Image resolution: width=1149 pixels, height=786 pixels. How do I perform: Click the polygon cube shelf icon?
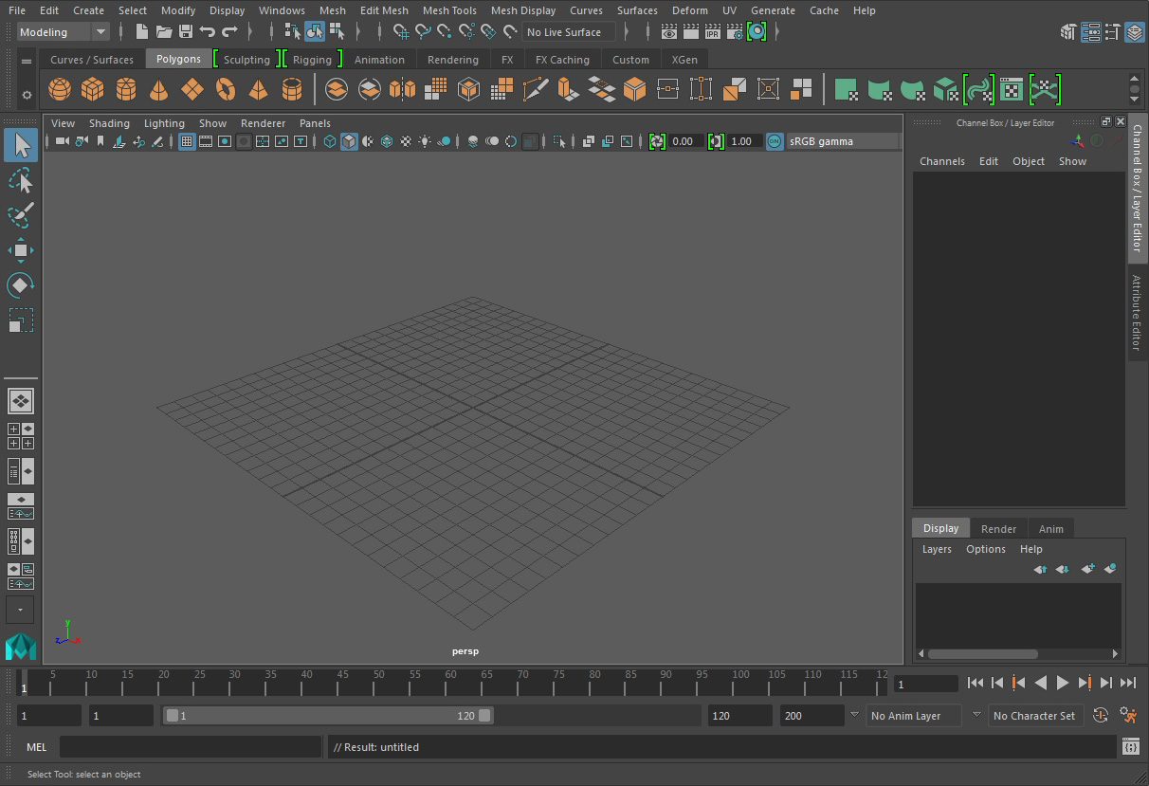pos(93,90)
